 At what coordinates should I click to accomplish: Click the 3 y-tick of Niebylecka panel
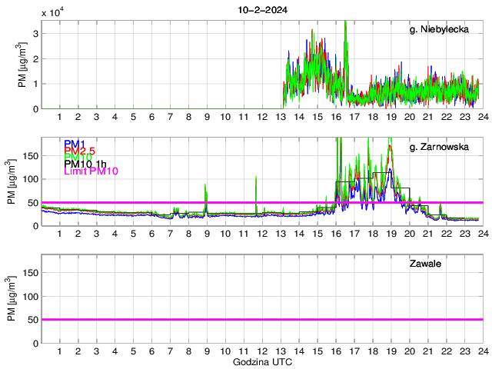(36, 33)
